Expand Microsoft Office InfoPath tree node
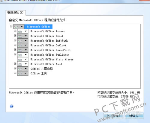150x123 pixels. [x=15, y=40]
